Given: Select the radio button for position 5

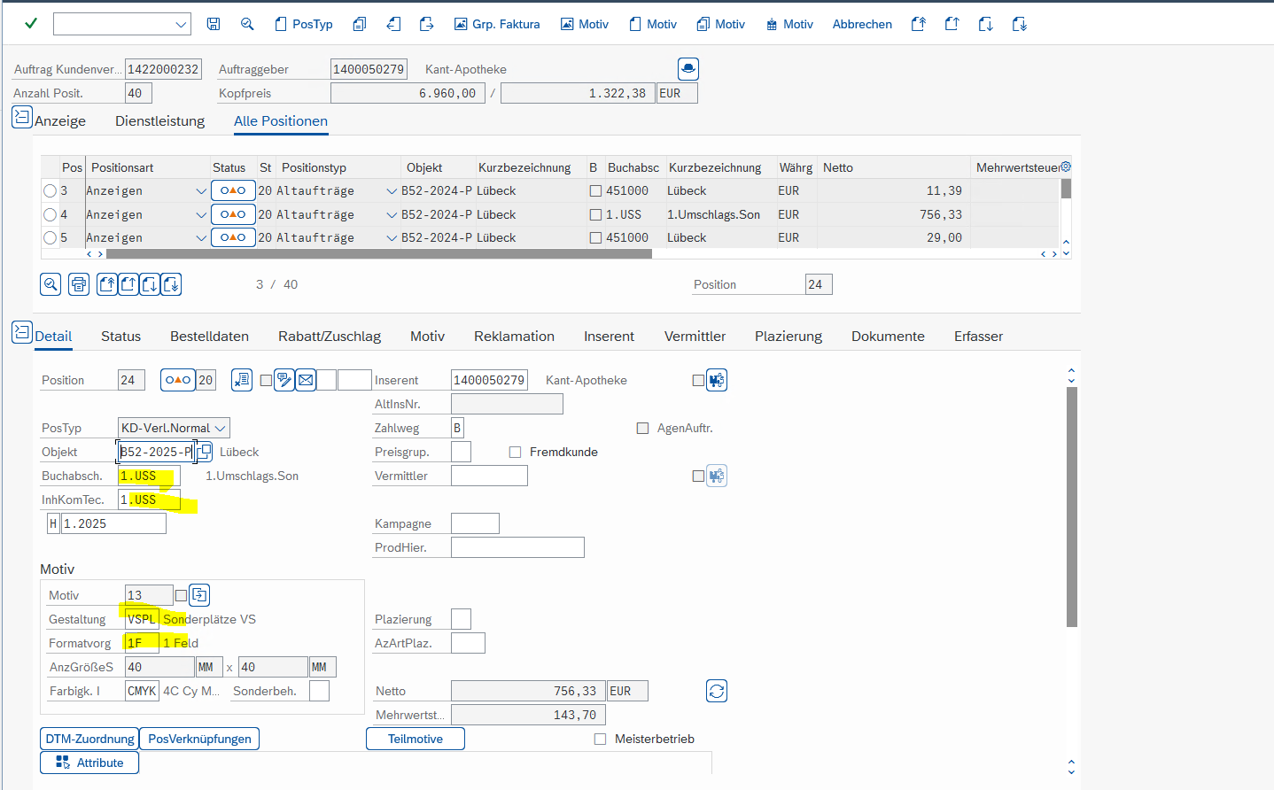Looking at the screenshot, I should click(50, 237).
